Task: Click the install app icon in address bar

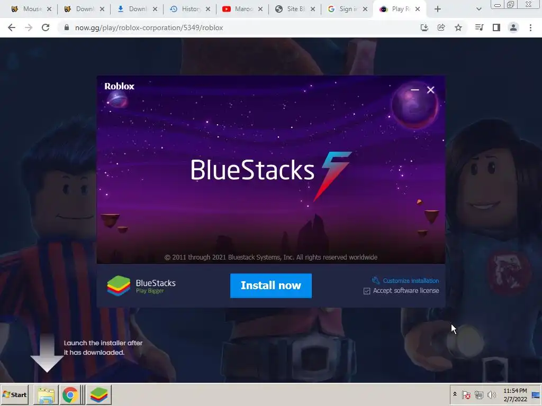Action: point(424,27)
